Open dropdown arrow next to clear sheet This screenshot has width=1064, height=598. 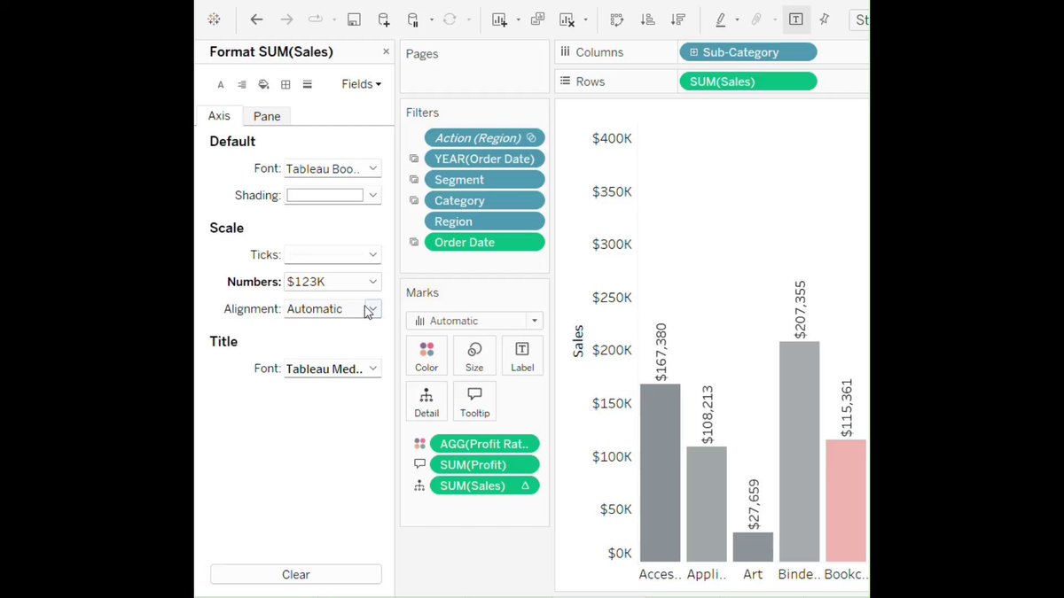[x=585, y=19]
